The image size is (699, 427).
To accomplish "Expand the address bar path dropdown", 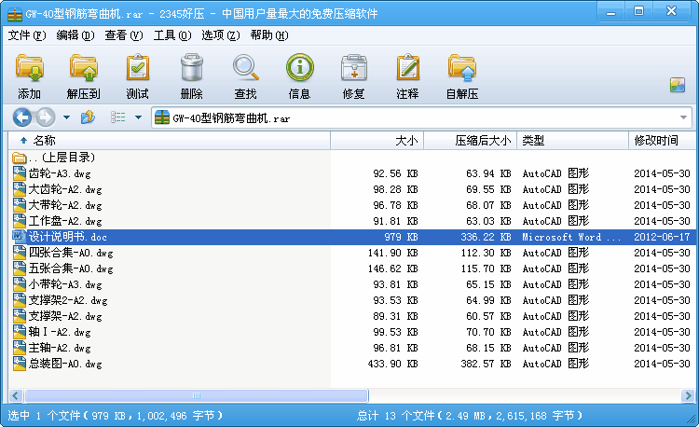I will click(683, 117).
